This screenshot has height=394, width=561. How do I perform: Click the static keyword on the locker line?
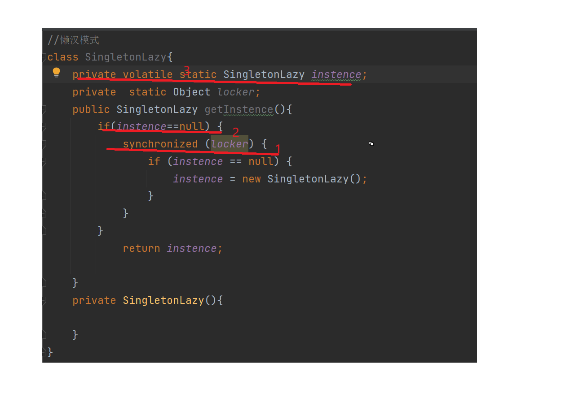click(x=148, y=92)
